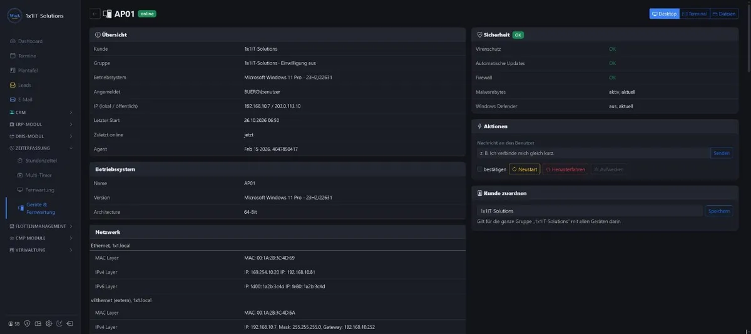Toggle dark mode moon icon
This screenshot has width=751, height=334.
point(59,323)
